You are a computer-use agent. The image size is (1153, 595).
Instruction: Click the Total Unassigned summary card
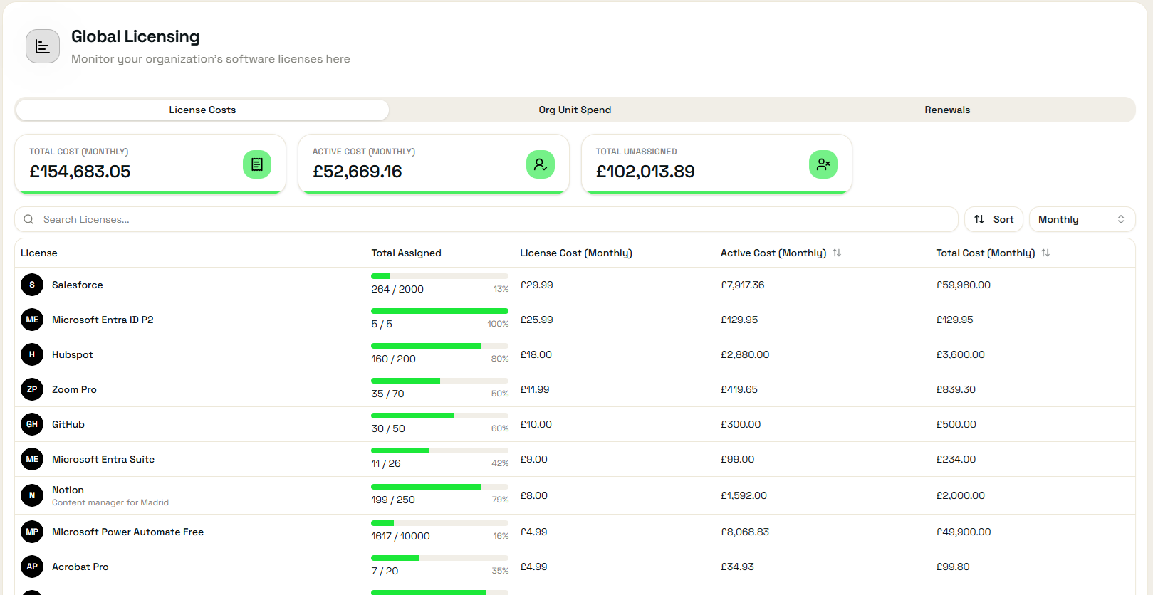click(x=716, y=164)
